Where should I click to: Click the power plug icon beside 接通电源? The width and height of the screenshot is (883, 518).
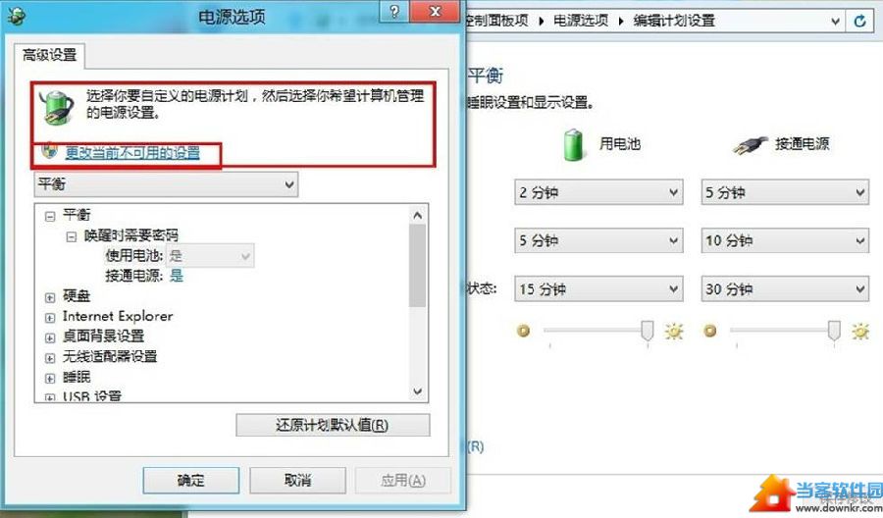click(x=751, y=145)
